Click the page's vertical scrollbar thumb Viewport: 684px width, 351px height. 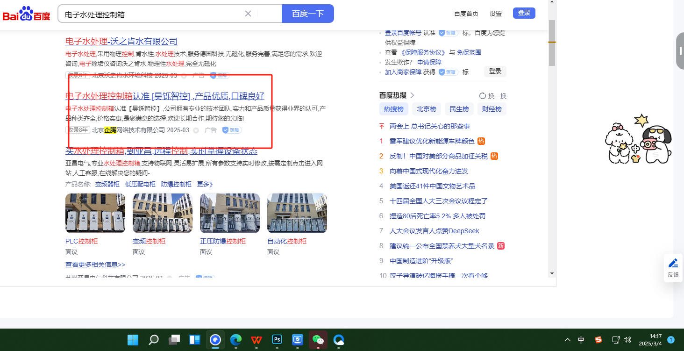click(552, 43)
